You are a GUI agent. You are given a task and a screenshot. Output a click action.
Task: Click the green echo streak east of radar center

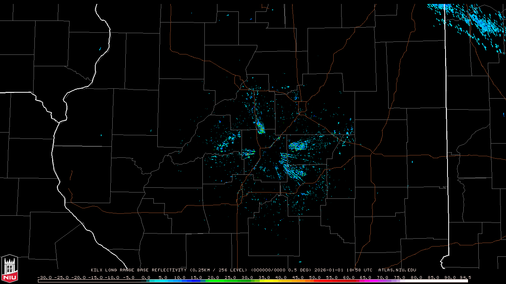point(299,146)
